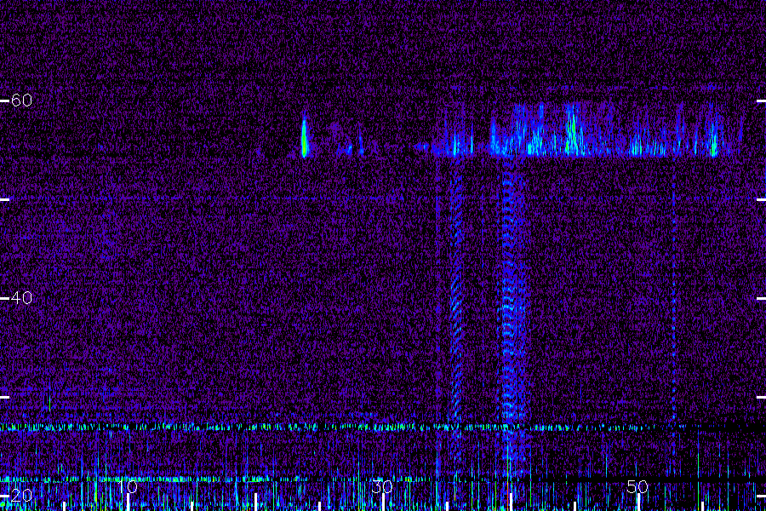Click the "50" time axis label
The height and width of the screenshot is (511, 766).
point(637,486)
